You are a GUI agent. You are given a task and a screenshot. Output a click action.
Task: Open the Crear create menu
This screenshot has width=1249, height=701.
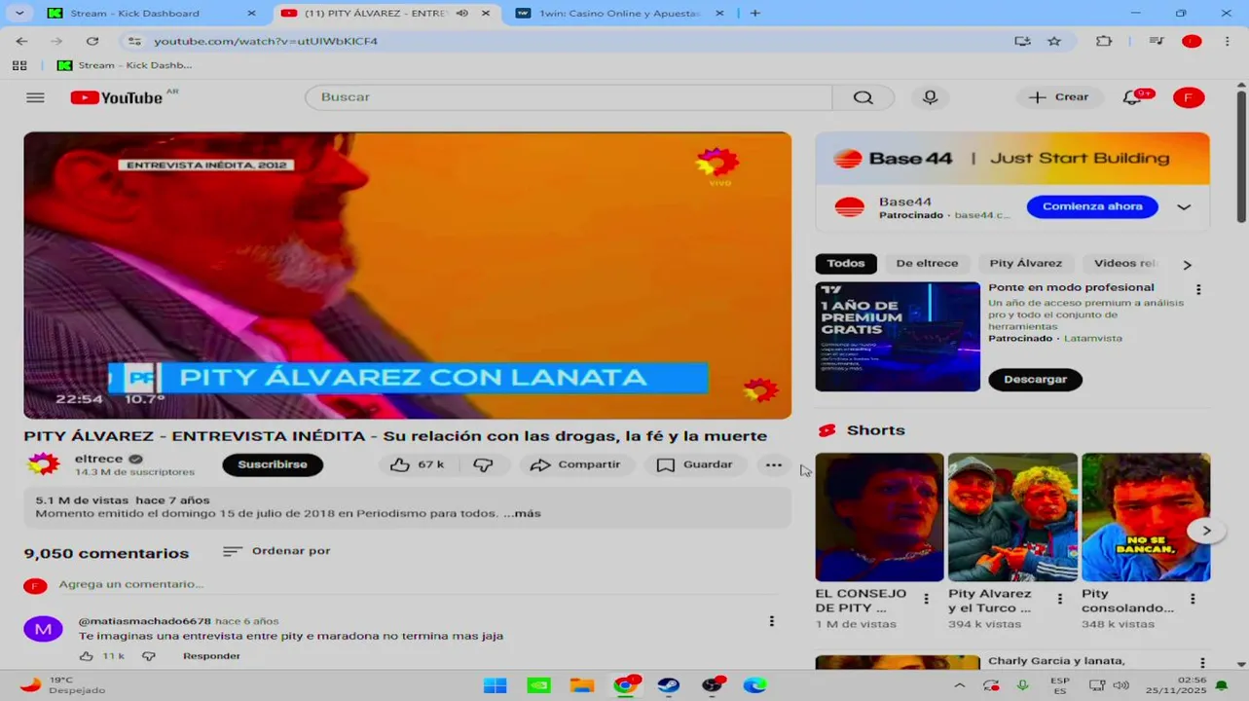pos(1060,97)
